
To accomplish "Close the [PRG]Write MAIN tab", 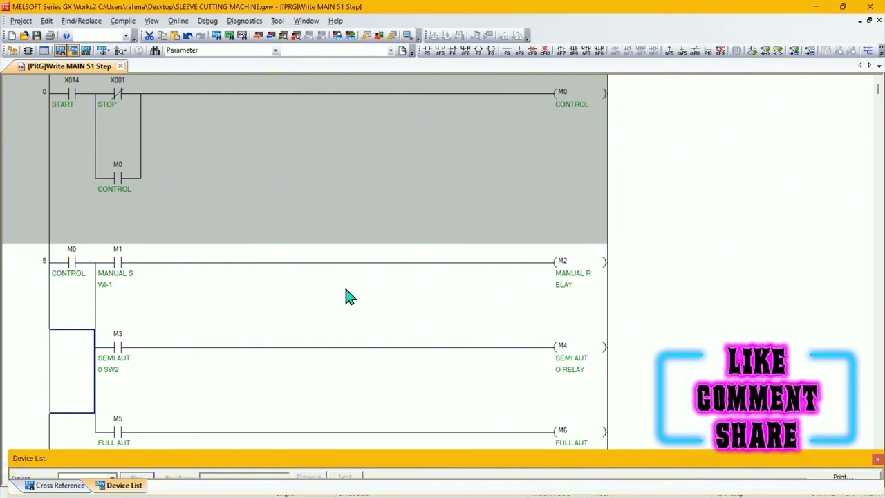I will tap(120, 66).
